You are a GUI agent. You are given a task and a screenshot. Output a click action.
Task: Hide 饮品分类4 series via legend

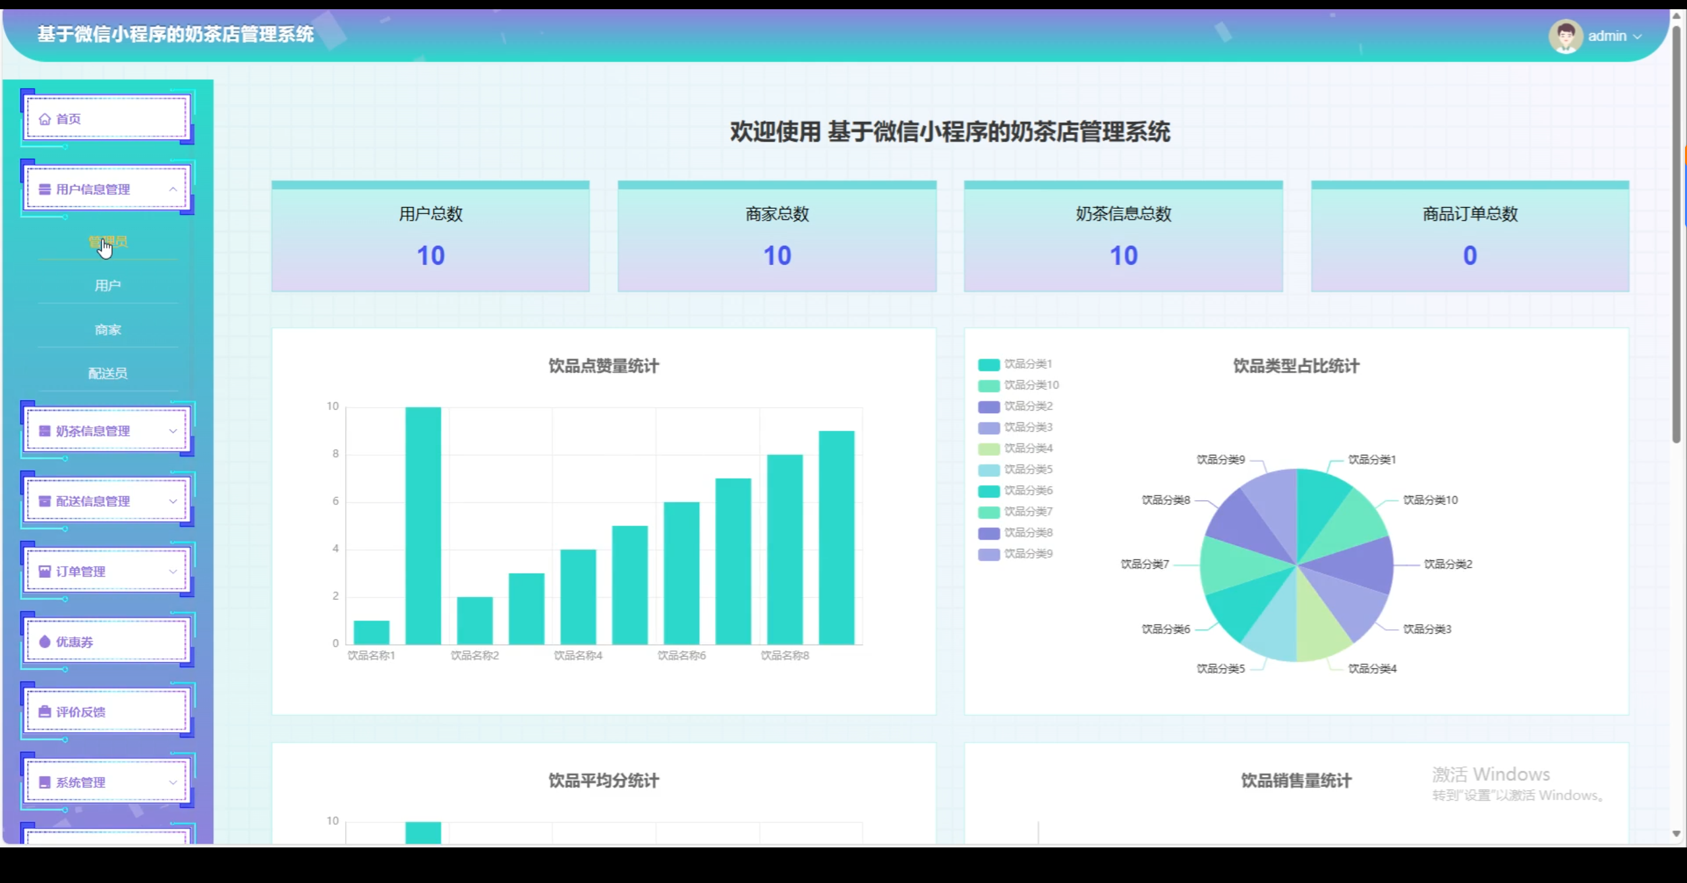pos(1027,449)
